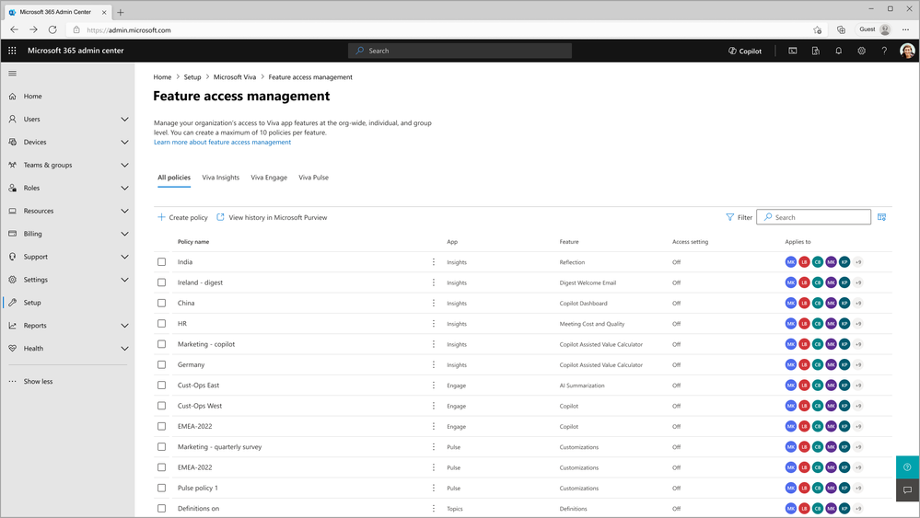Open the help question mark icon

(x=884, y=51)
